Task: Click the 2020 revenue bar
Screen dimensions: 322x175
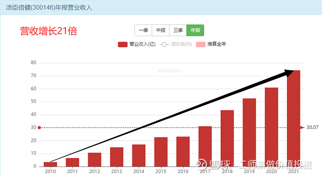Action: pos(271,127)
